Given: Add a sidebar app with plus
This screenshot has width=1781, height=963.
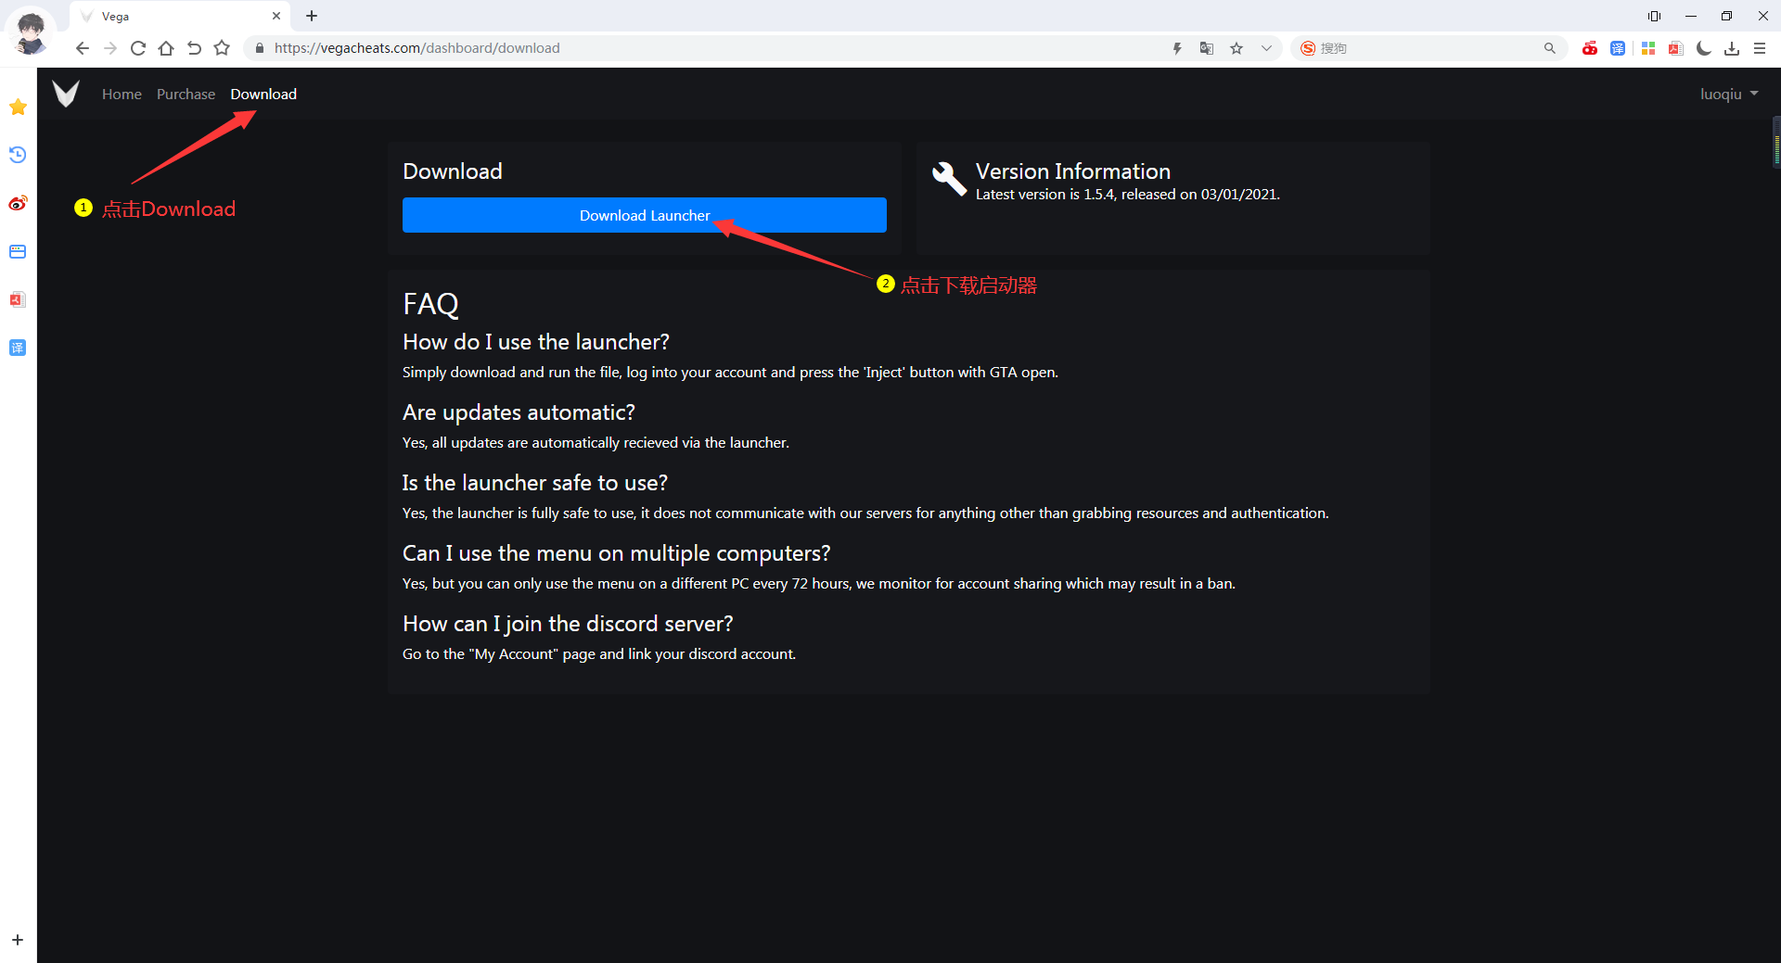Looking at the screenshot, I should click(x=18, y=940).
